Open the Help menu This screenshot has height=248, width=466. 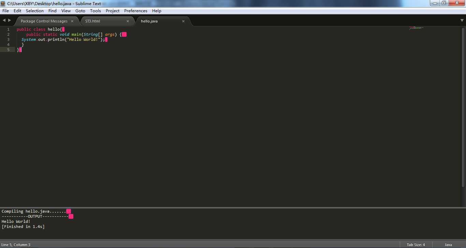click(x=157, y=11)
